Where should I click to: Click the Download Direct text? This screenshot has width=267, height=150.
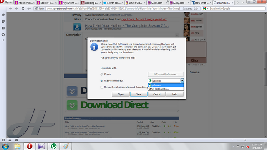click(x=114, y=105)
